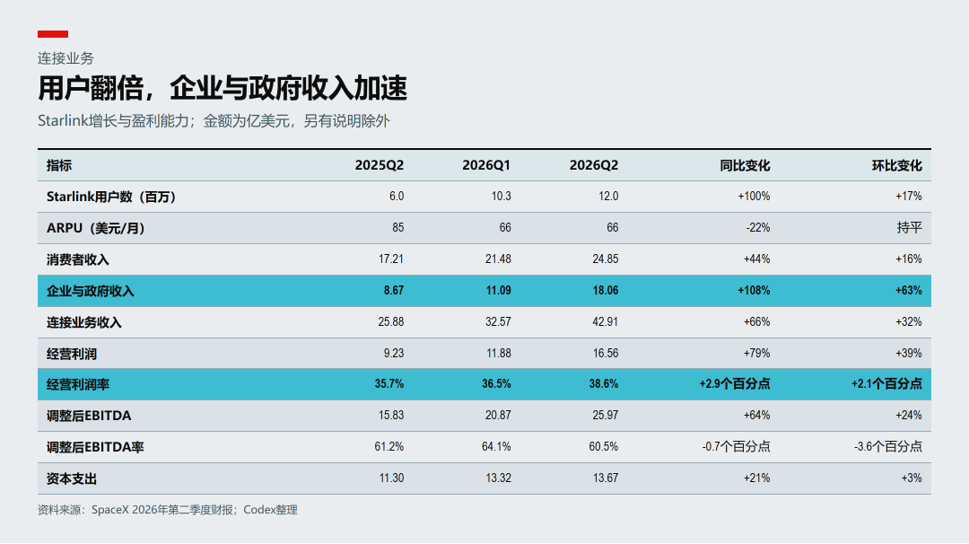
Task: Select the 16.56 operating profit cell
Action: click(x=605, y=354)
